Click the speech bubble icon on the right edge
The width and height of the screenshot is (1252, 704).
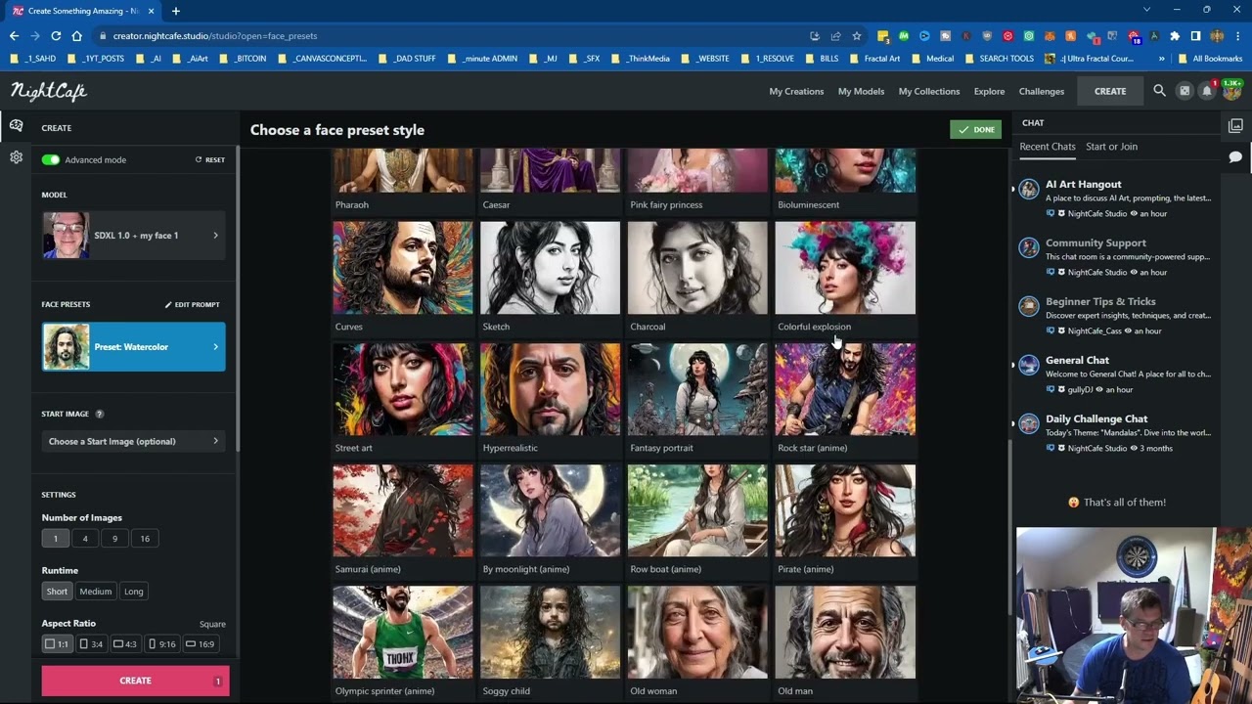[1235, 157]
